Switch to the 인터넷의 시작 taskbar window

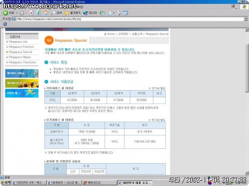pyautogui.click(x=29, y=183)
